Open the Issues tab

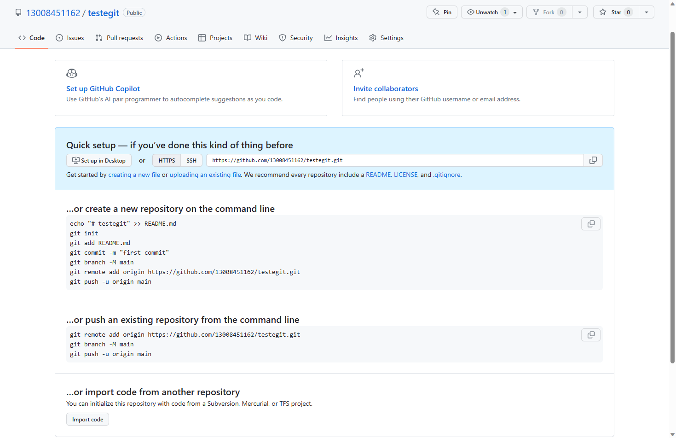[69, 38]
